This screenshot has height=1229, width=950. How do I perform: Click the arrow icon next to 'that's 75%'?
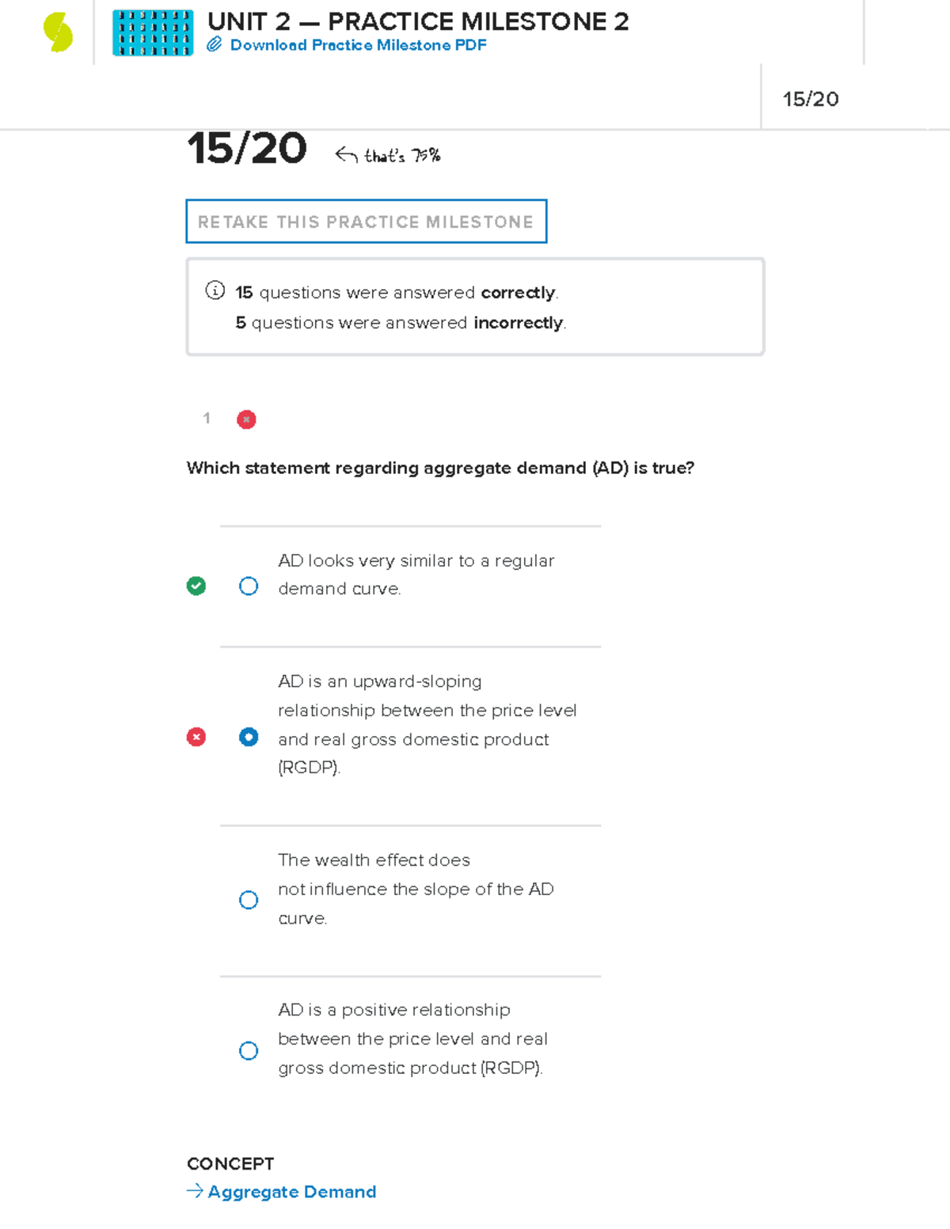(346, 154)
